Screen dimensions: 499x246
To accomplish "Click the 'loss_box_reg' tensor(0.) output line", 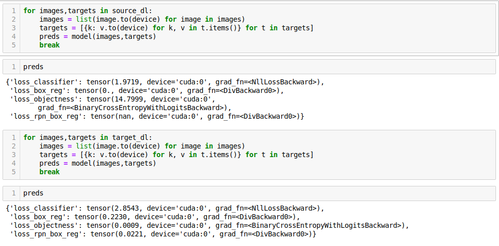I will point(147,90).
